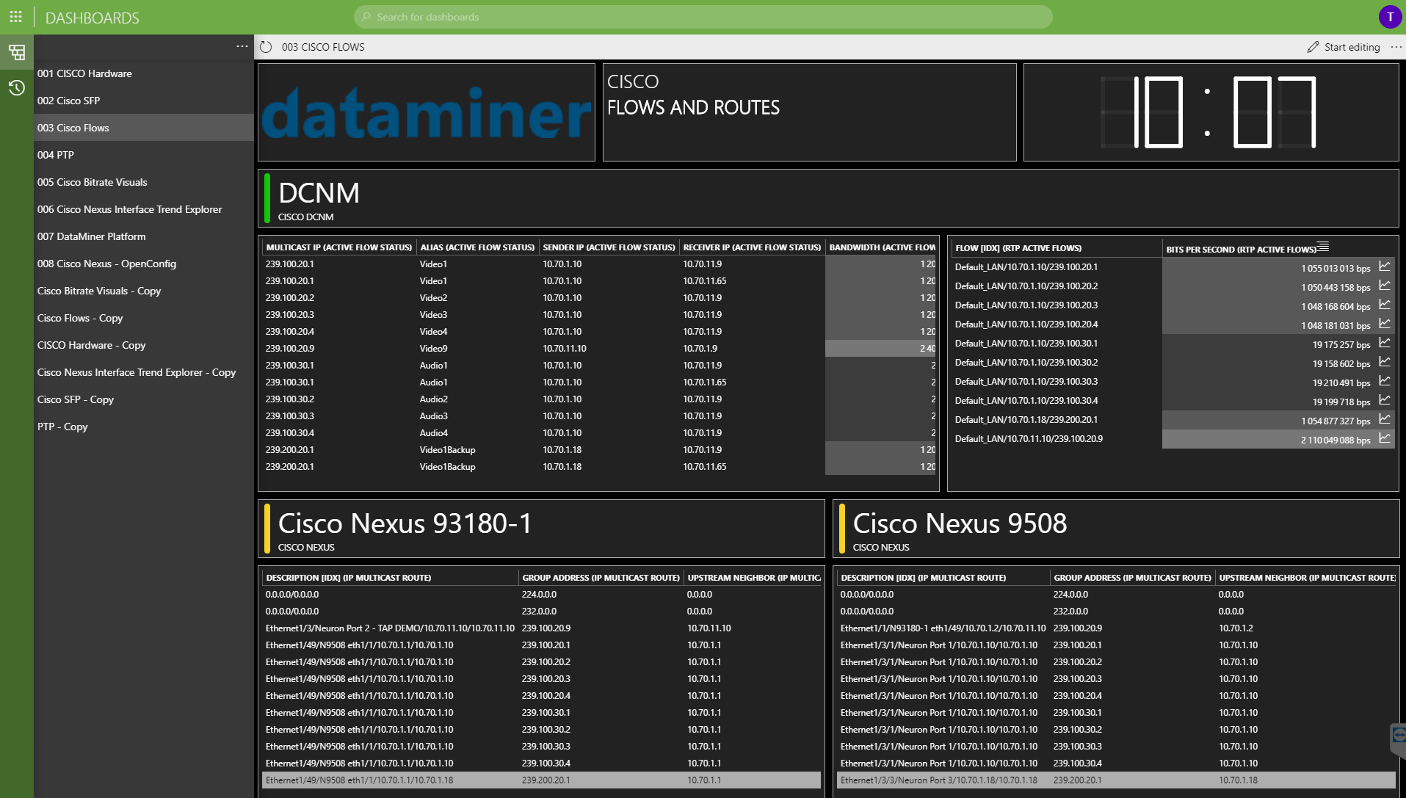Open the CISCO Hardware - Copy dashboard
This screenshot has height=798, width=1406.
coord(144,345)
